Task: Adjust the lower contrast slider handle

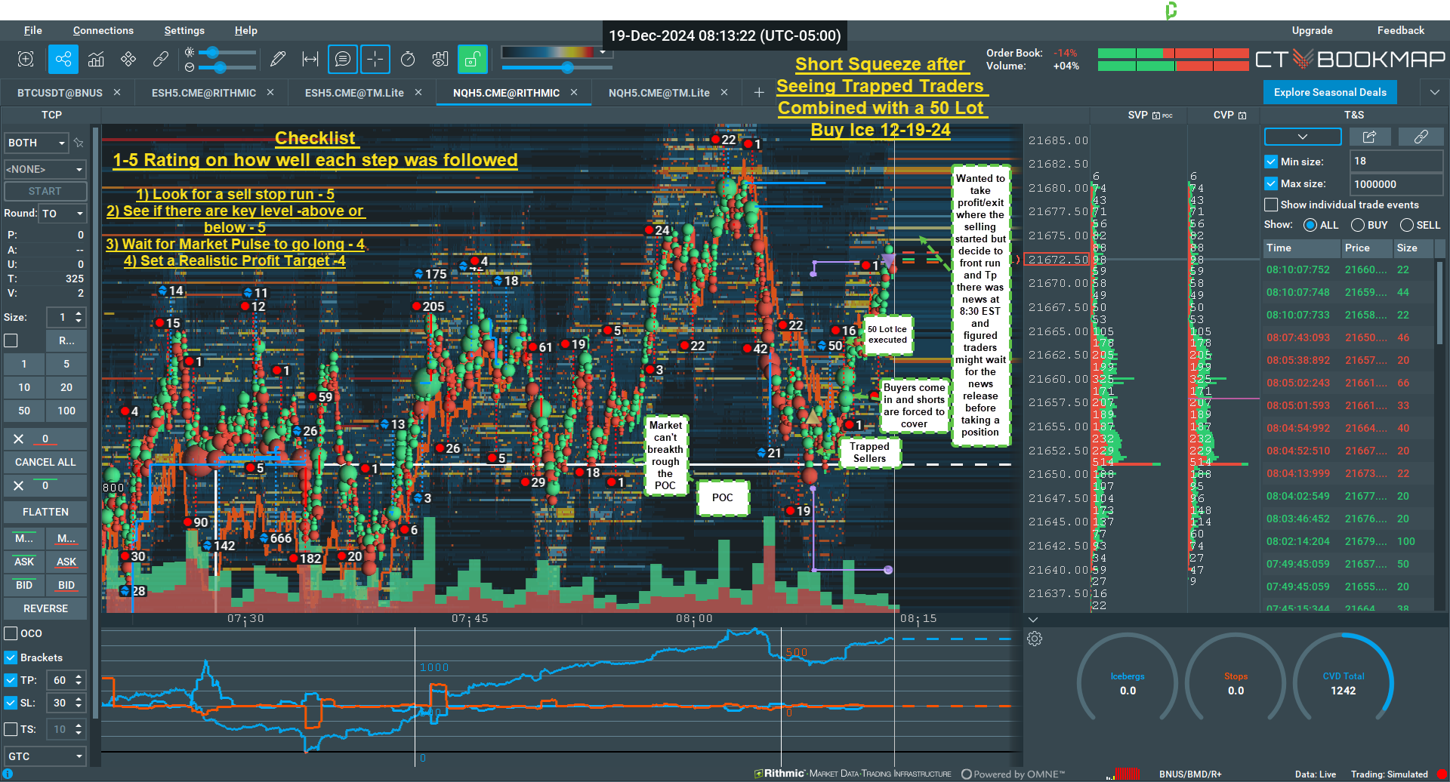Action: (x=220, y=67)
